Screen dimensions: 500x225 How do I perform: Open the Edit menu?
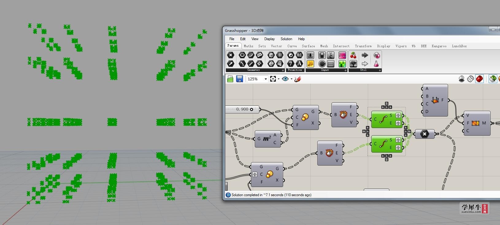[x=243, y=39]
